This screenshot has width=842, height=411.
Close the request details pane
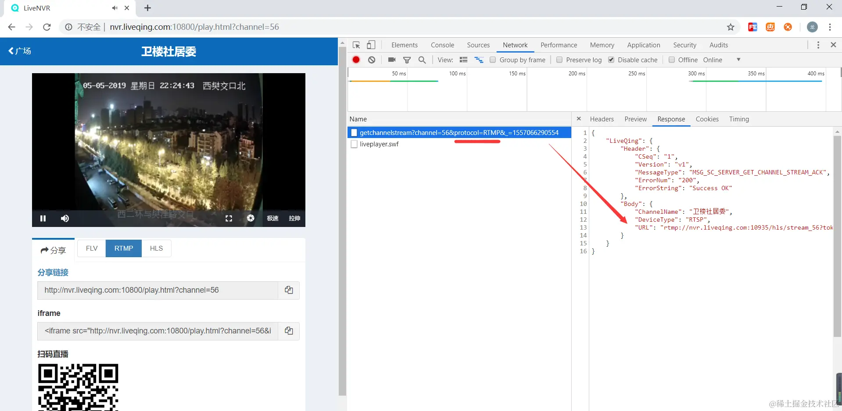pos(579,119)
